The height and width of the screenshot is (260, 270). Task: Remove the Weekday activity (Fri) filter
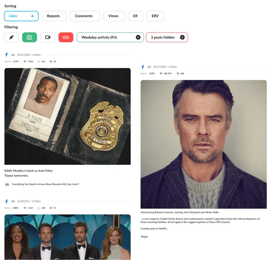pos(138,37)
